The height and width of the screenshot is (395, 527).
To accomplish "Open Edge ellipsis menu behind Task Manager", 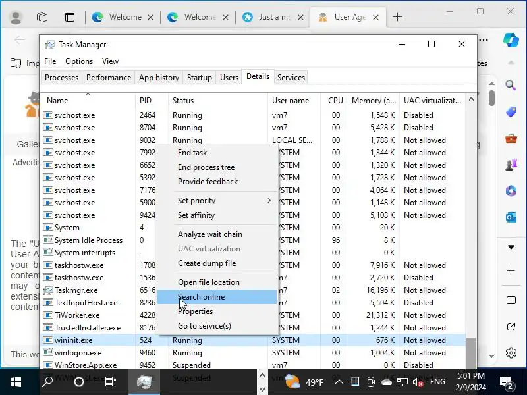I will [x=484, y=40].
